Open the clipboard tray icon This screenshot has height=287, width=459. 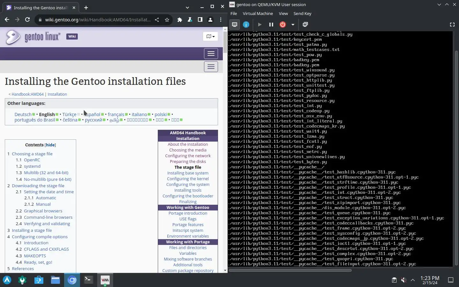(394, 280)
